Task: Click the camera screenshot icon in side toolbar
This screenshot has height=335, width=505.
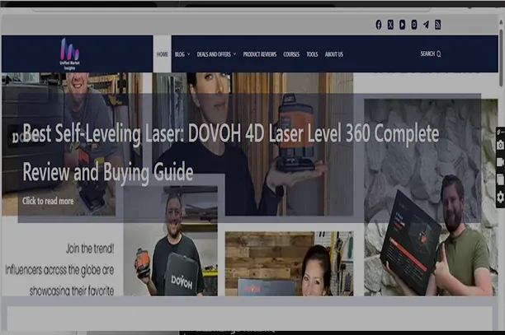Action: pyautogui.click(x=501, y=145)
